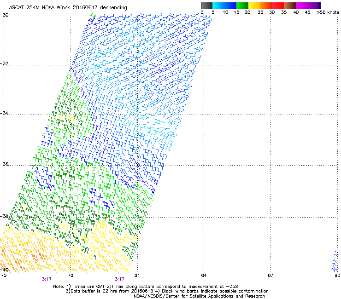
Task: Click the latitude label '-30'
Action: 4,15
